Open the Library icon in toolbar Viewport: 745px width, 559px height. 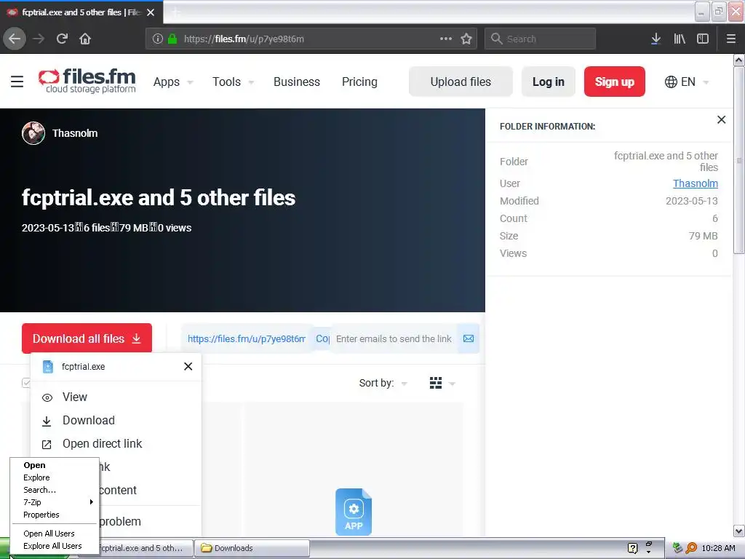click(x=680, y=39)
